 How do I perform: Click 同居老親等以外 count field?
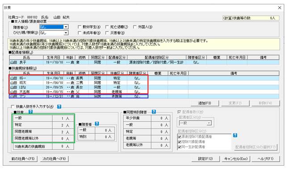[x=63, y=139]
